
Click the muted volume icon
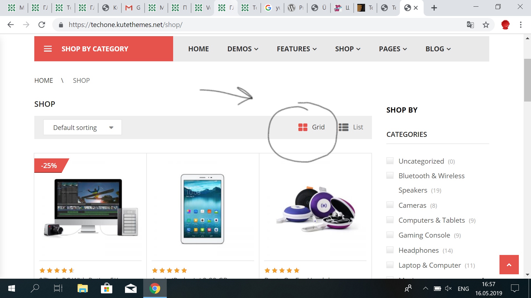point(448,289)
